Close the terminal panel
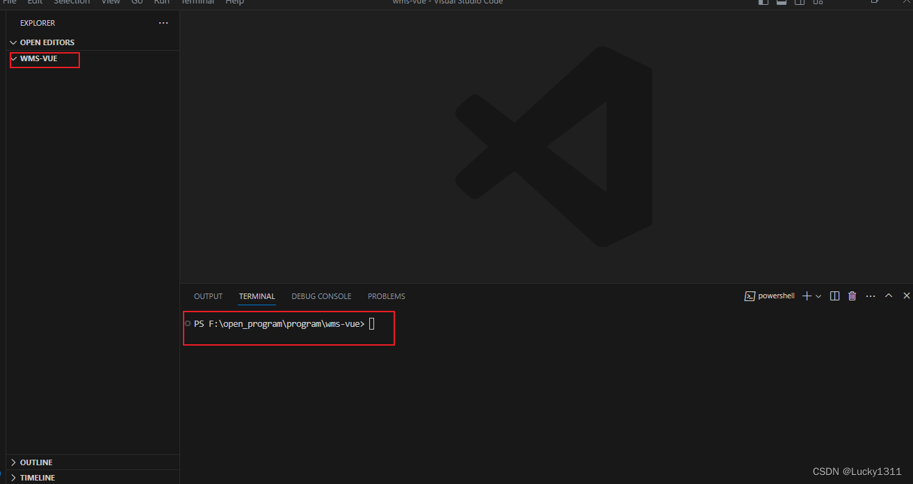 pyautogui.click(x=906, y=296)
